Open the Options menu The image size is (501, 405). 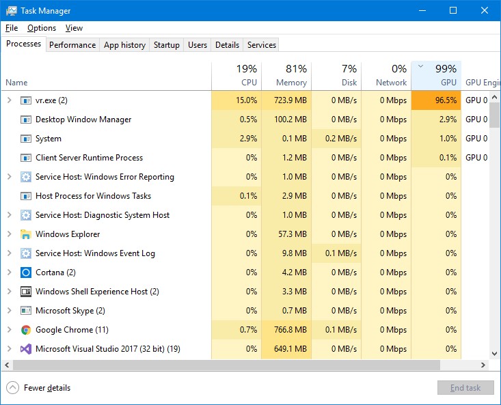(x=42, y=28)
